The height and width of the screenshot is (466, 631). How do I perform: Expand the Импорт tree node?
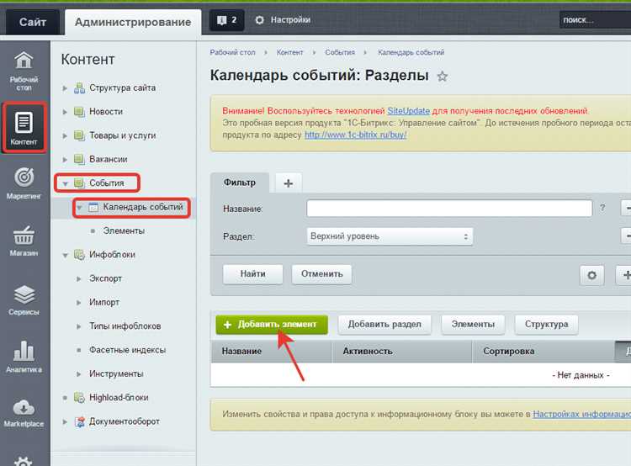[79, 303]
